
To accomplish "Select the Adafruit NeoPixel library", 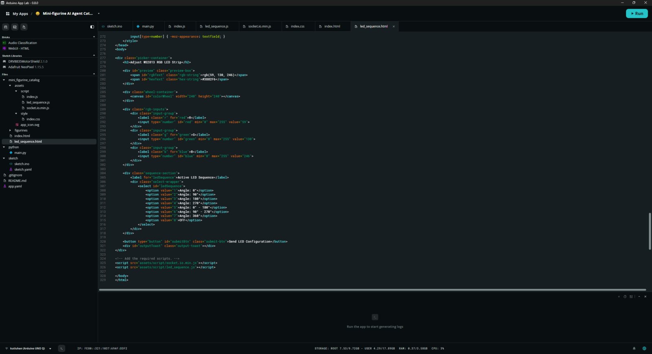I will click(x=26, y=67).
